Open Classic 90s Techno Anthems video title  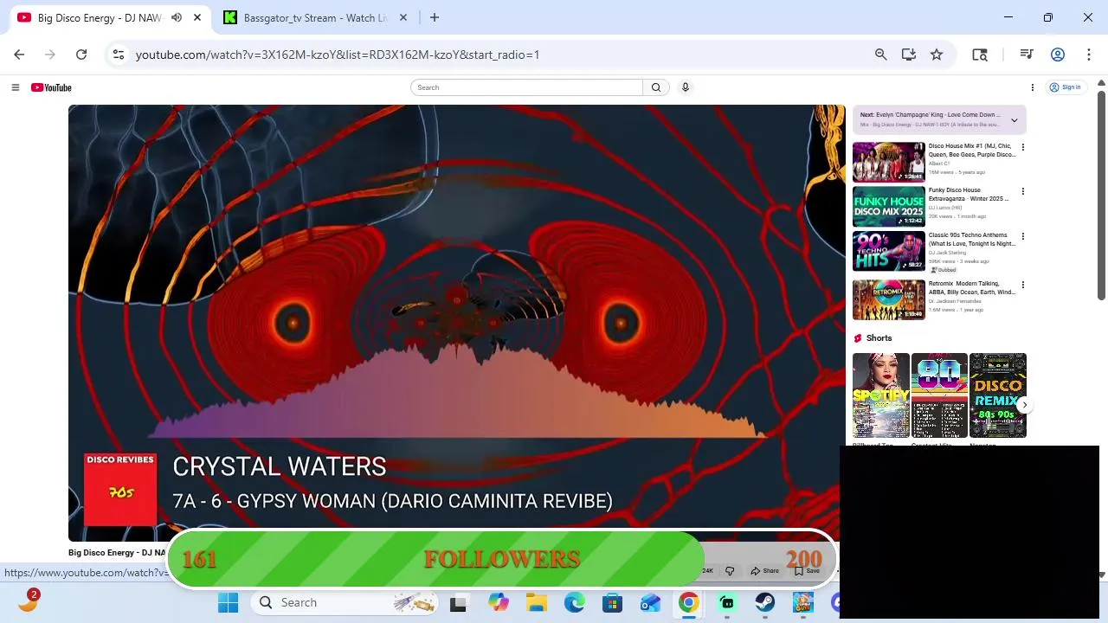tap(971, 240)
